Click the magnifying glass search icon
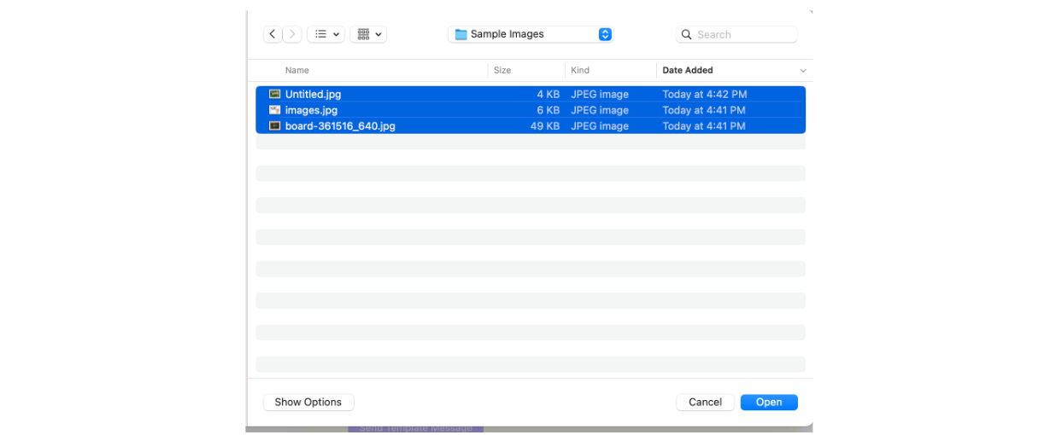1056x435 pixels. click(x=687, y=34)
